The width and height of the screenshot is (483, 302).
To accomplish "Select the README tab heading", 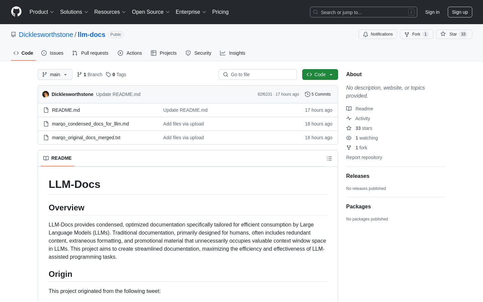I will click(57, 158).
